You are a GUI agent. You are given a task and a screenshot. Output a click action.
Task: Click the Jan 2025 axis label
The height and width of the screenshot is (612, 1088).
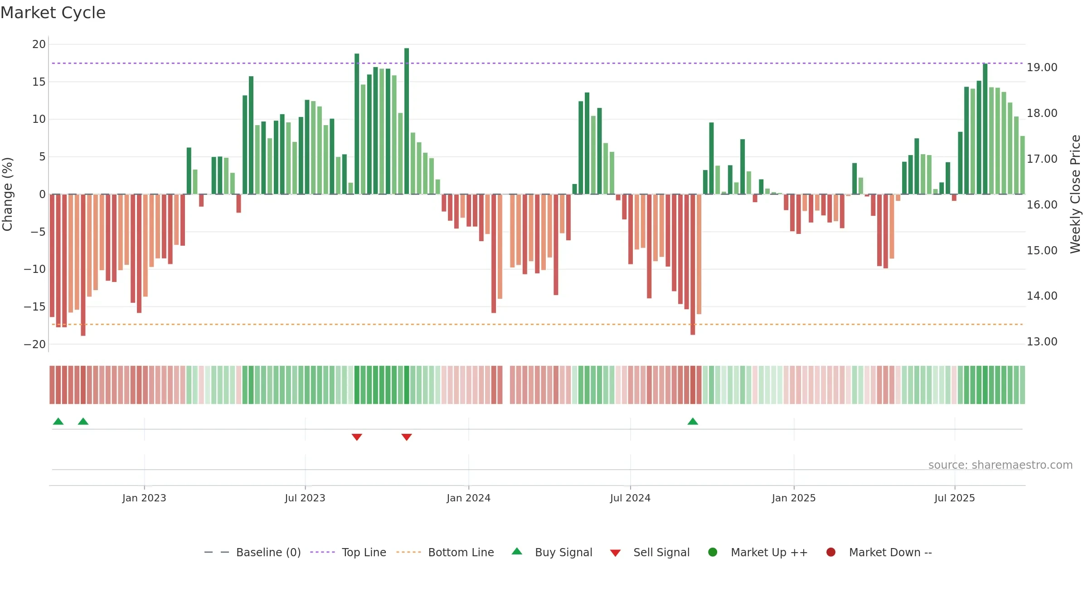794,498
